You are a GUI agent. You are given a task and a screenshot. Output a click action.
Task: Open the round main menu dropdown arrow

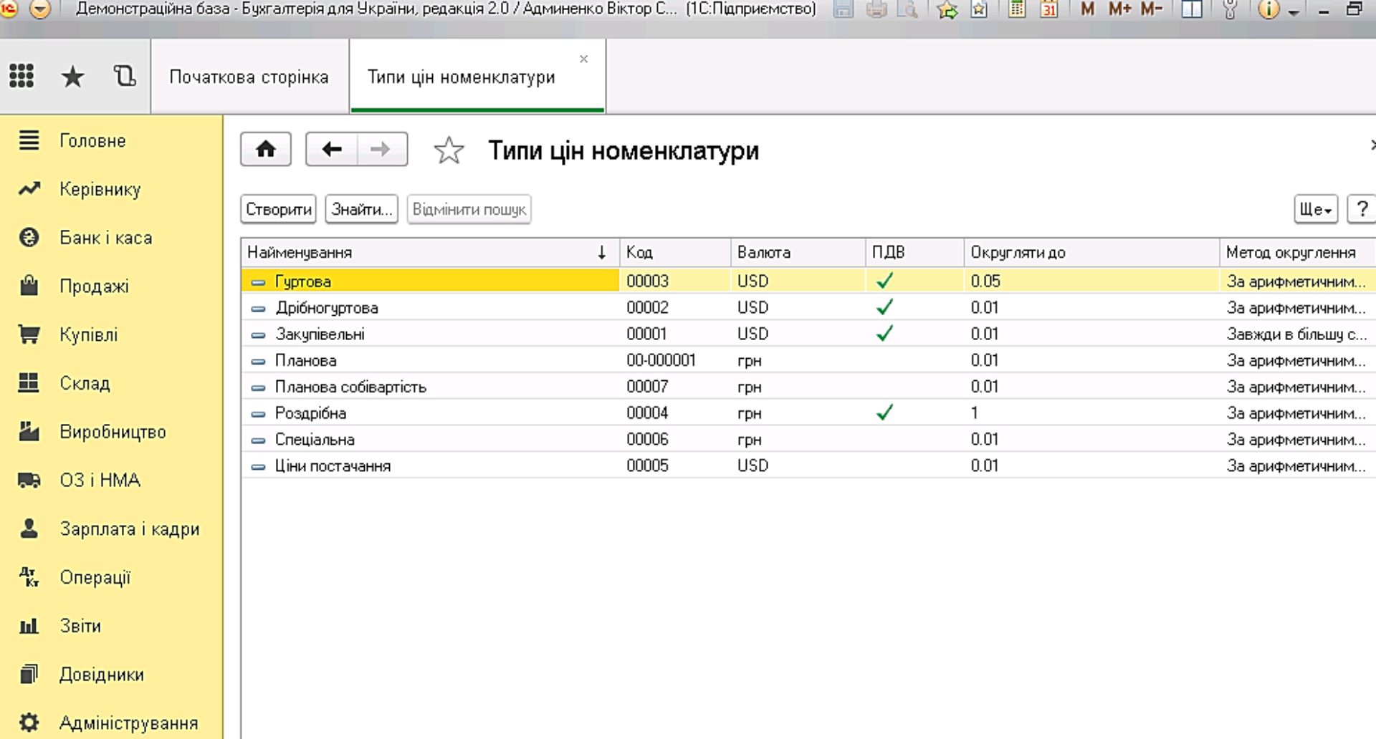[x=40, y=9]
